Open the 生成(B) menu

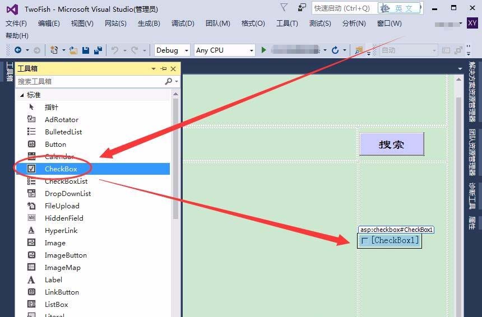click(149, 24)
